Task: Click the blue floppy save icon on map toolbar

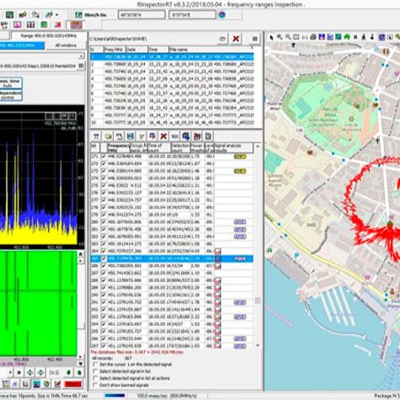Action: tap(322, 37)
